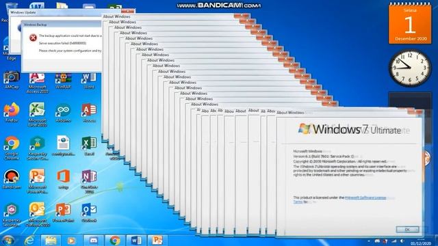Click the Windows Start orb

(x=8, y=241)
